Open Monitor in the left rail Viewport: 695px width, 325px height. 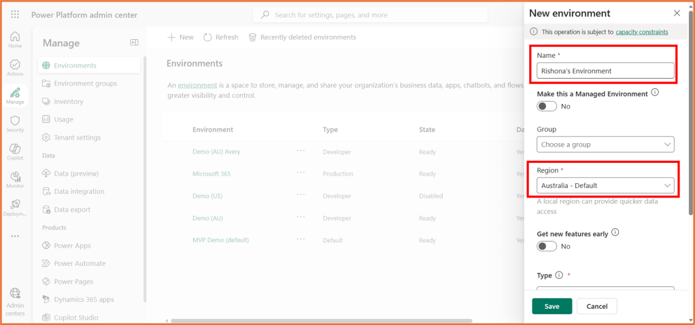coord(15,180)
